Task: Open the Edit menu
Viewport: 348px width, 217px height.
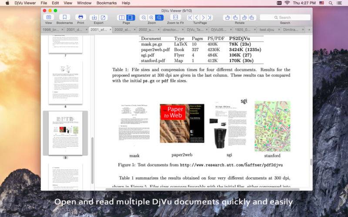Action: coord(55,3)
